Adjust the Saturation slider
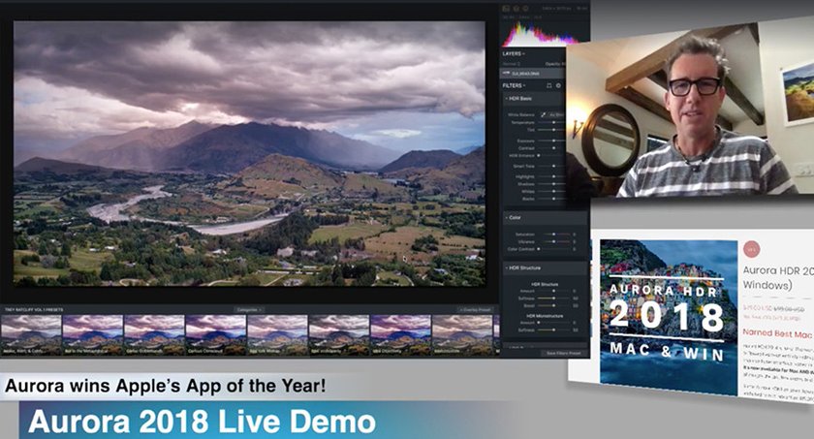 [x=556, y=234]
